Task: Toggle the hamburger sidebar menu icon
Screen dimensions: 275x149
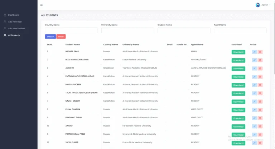Action: (x=42, y=5)
